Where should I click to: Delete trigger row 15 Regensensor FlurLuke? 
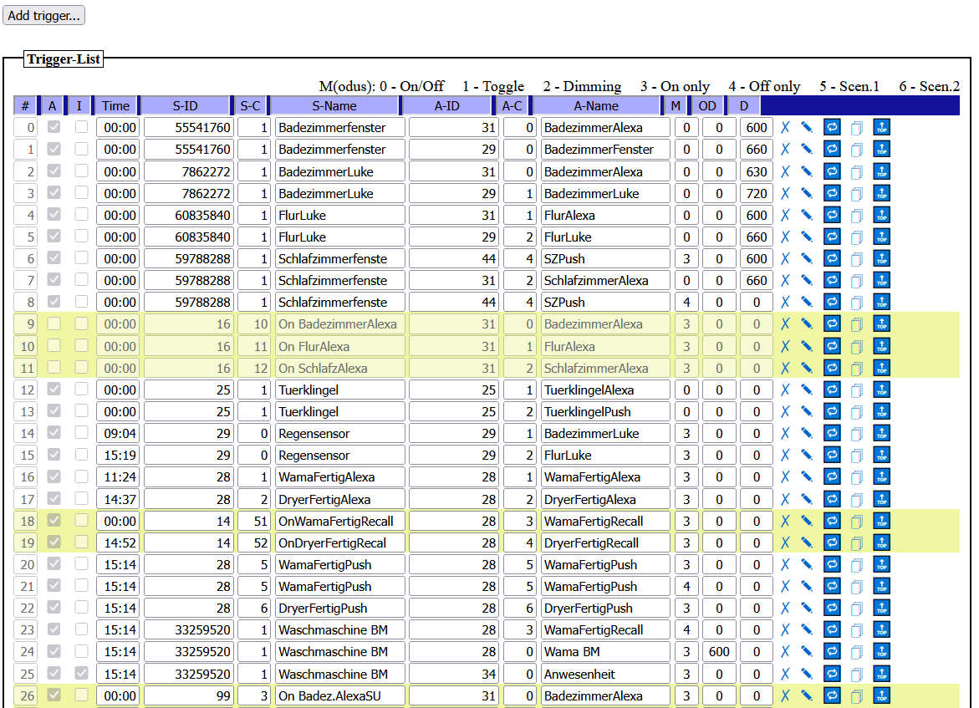click(x=785, y=456)
